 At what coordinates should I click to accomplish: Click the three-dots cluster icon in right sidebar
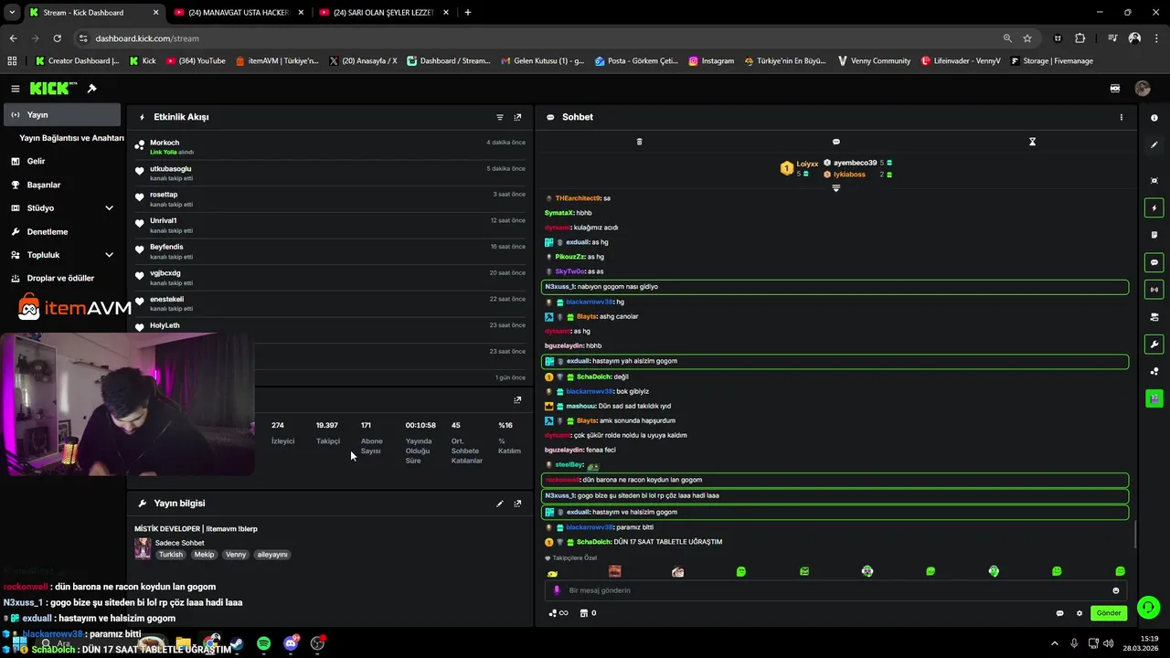pyautogui.click(x=1154, y=371)
